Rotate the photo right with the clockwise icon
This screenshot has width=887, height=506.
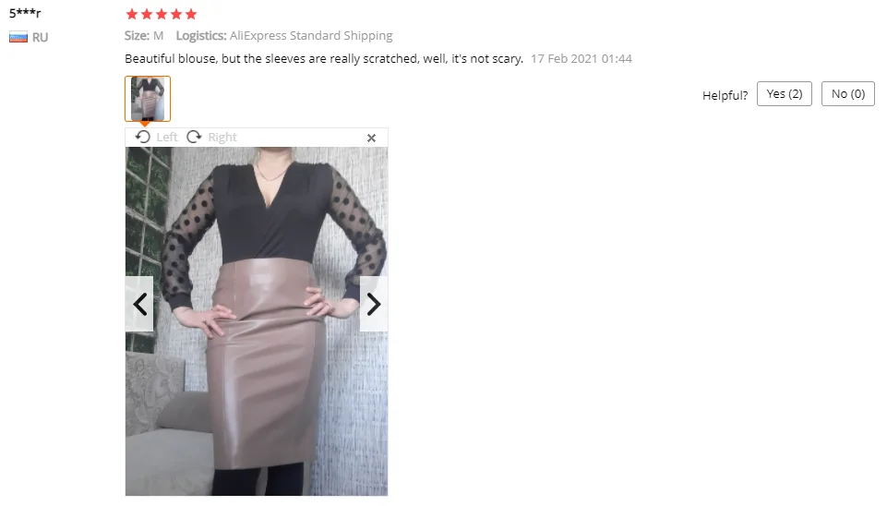194,137
